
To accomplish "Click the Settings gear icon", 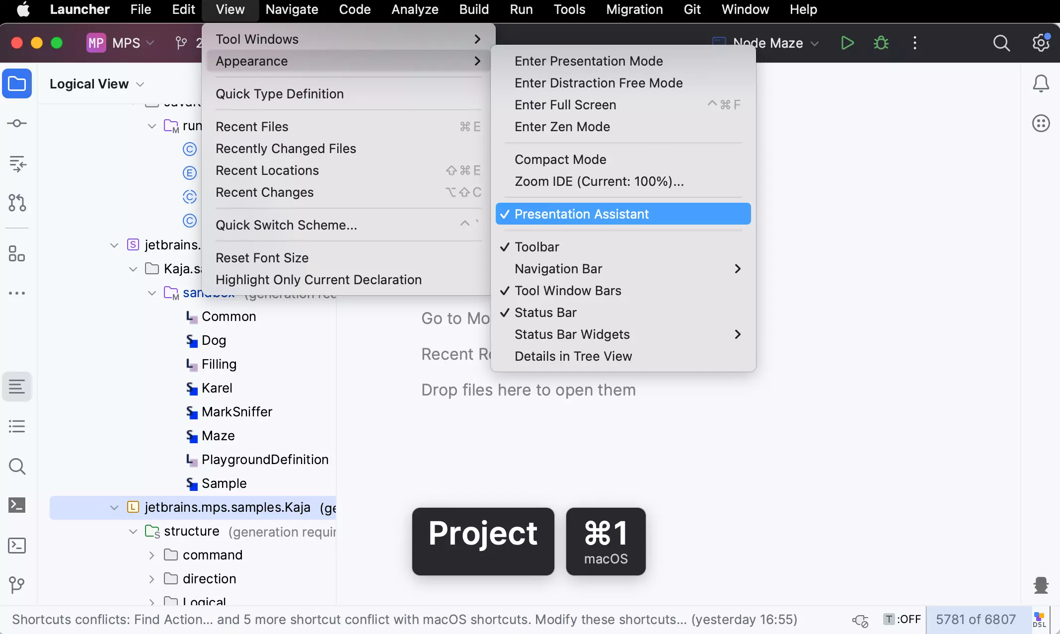I will click(x=1041, y=43).
